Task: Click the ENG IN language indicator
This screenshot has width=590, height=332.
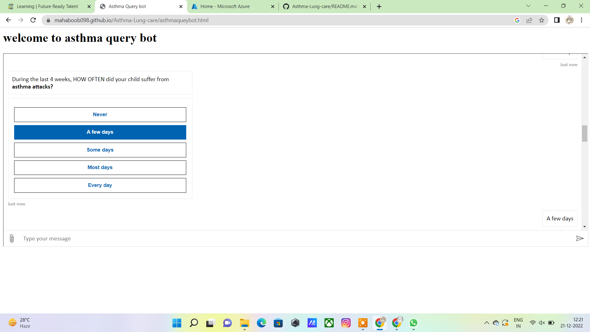Action: click(x=518, y=323)
